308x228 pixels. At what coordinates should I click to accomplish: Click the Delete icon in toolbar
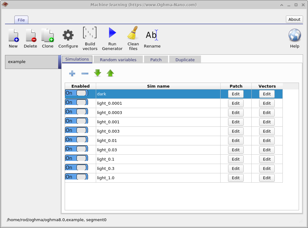(x=30, y=35)
